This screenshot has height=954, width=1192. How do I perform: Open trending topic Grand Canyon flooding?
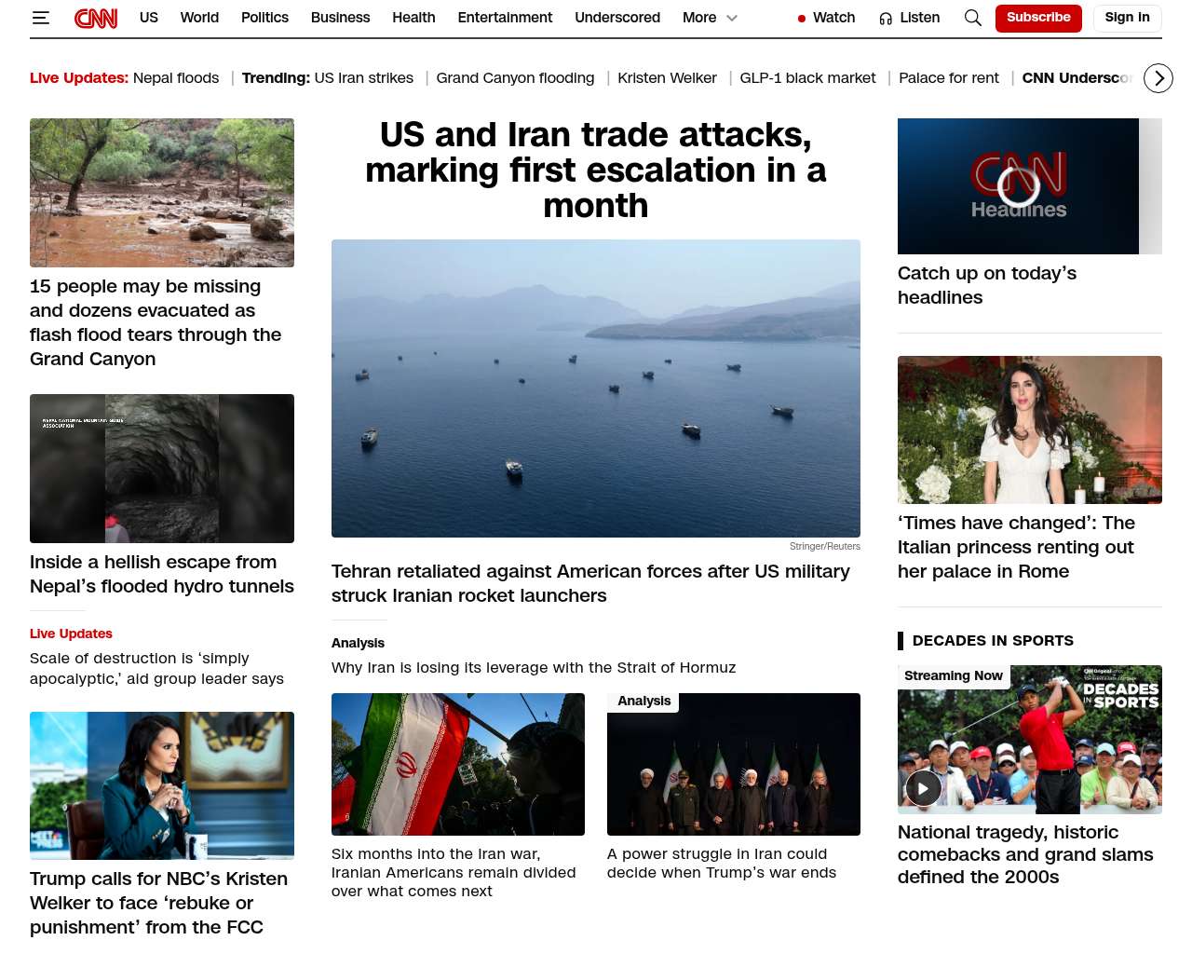pyautogui.click(x=515, y=78)
